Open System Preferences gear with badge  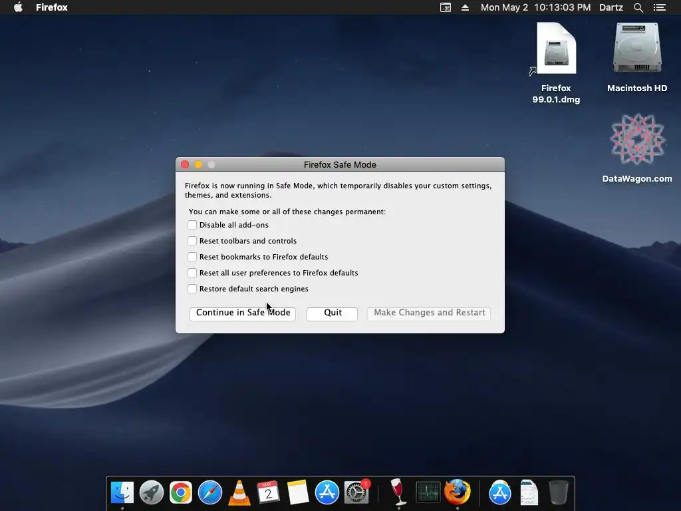(356, 492)
